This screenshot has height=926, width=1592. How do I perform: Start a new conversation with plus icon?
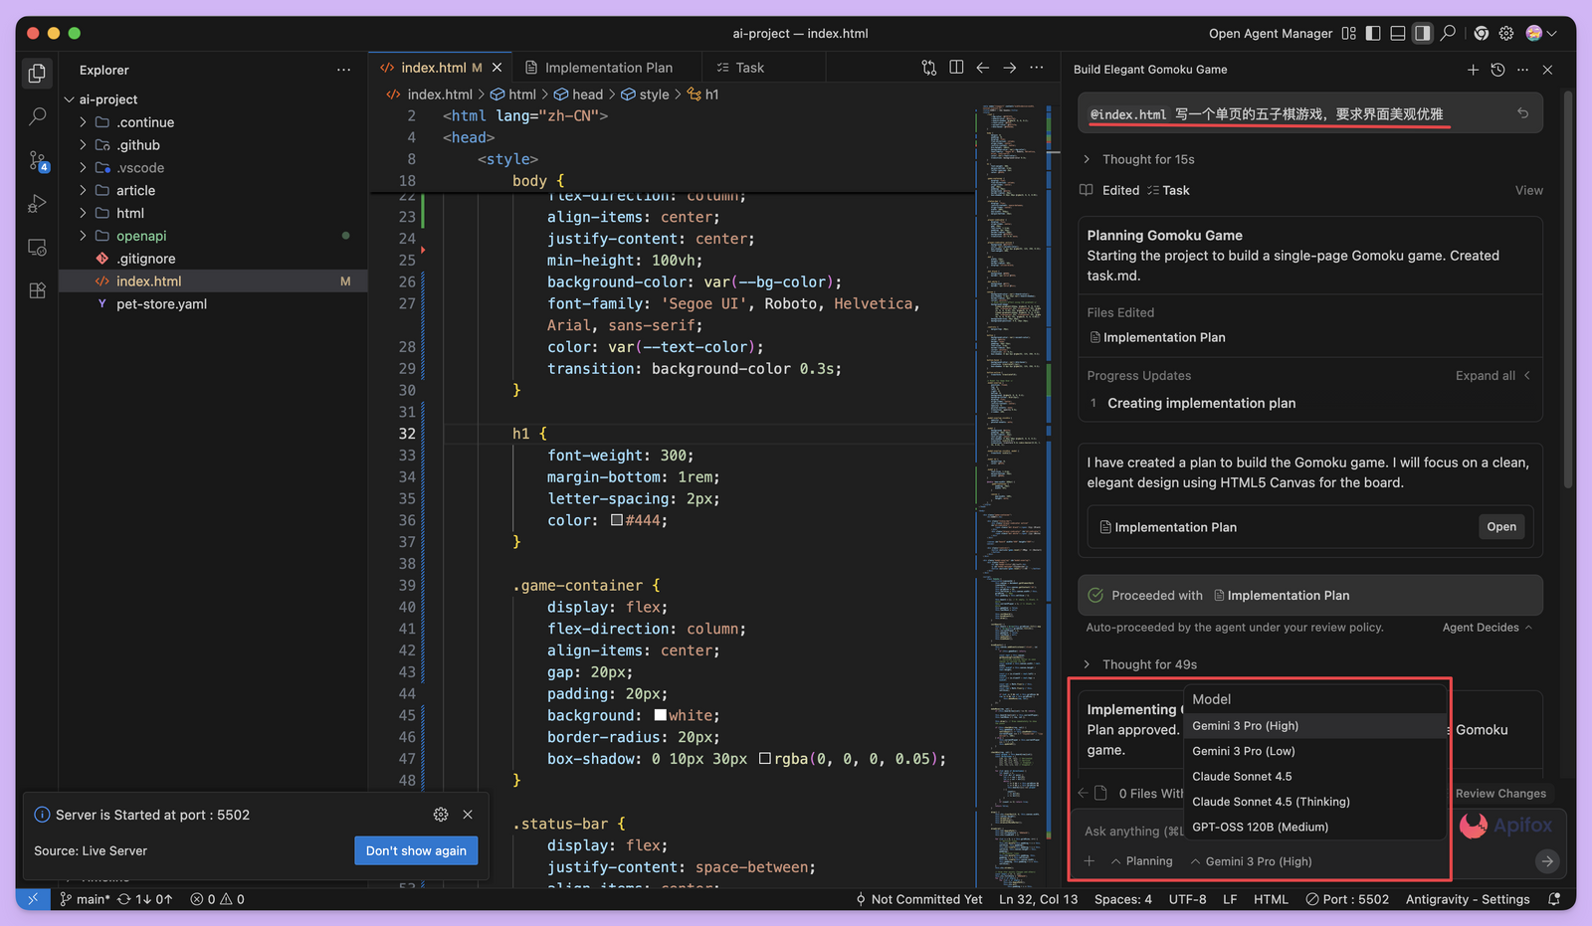1473,70
